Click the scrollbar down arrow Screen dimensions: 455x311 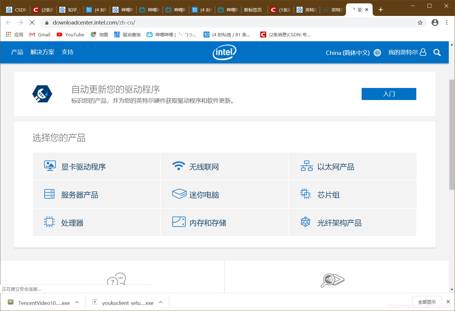coord(452,290)
